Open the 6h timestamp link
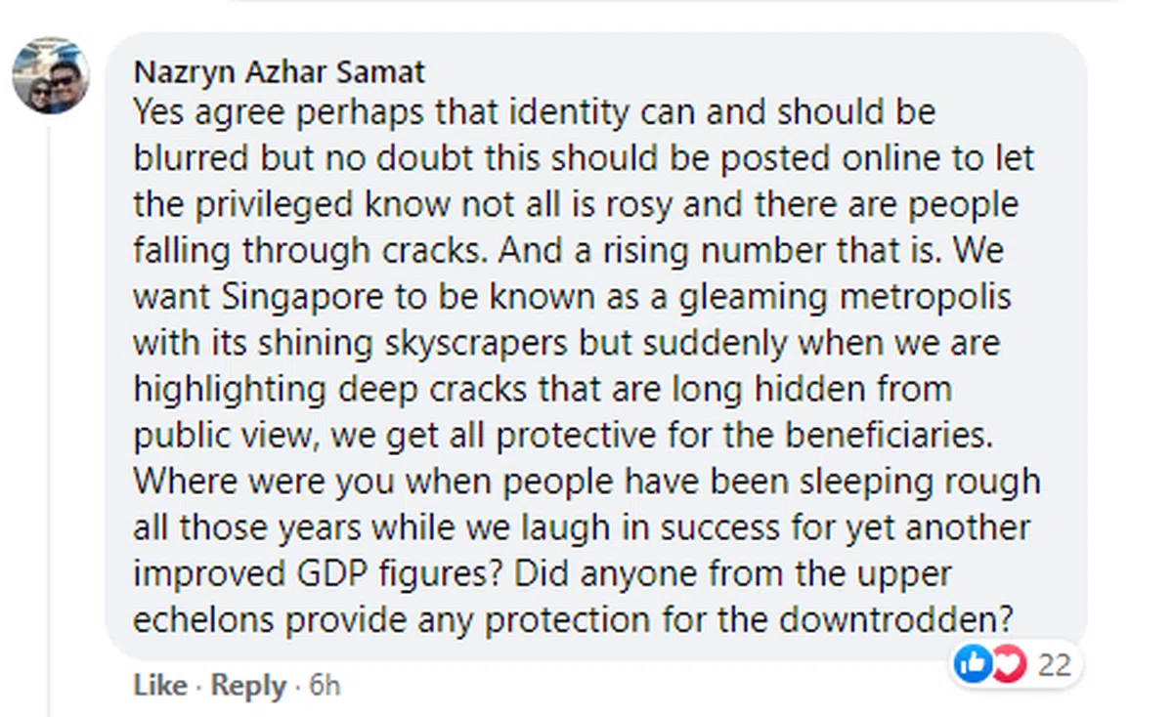 325,686
